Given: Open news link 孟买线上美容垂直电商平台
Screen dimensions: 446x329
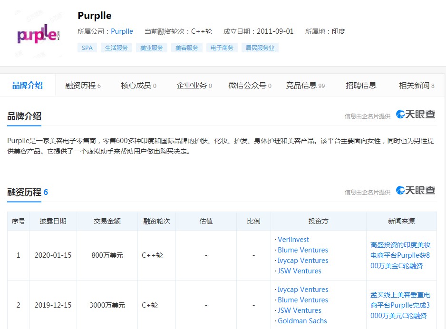Looking at the screenshot, I should [x=400, y=305].
